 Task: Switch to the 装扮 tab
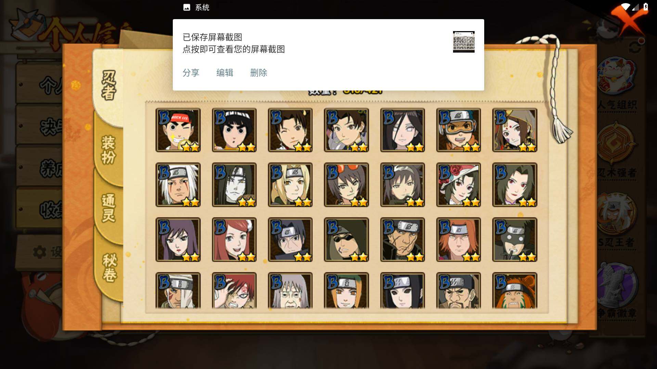pyautogui.click(x=109, y=150)
